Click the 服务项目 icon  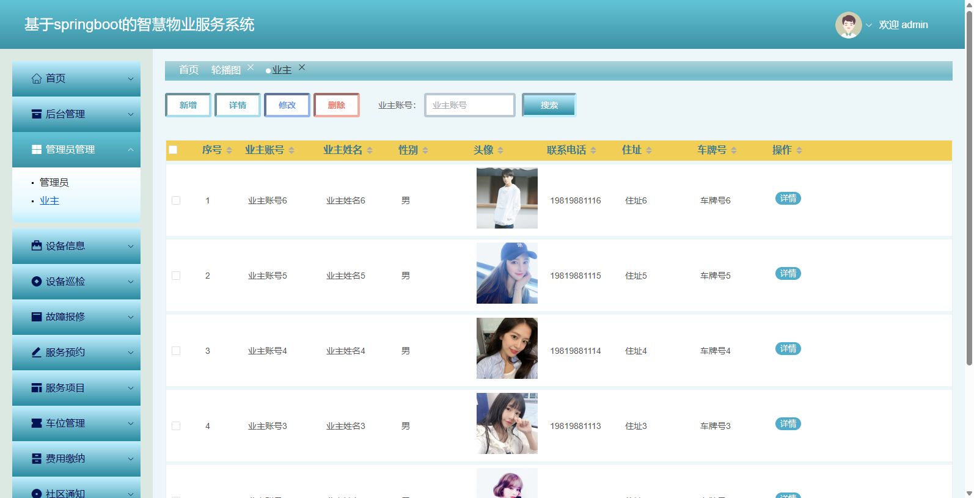pos(37,388)
